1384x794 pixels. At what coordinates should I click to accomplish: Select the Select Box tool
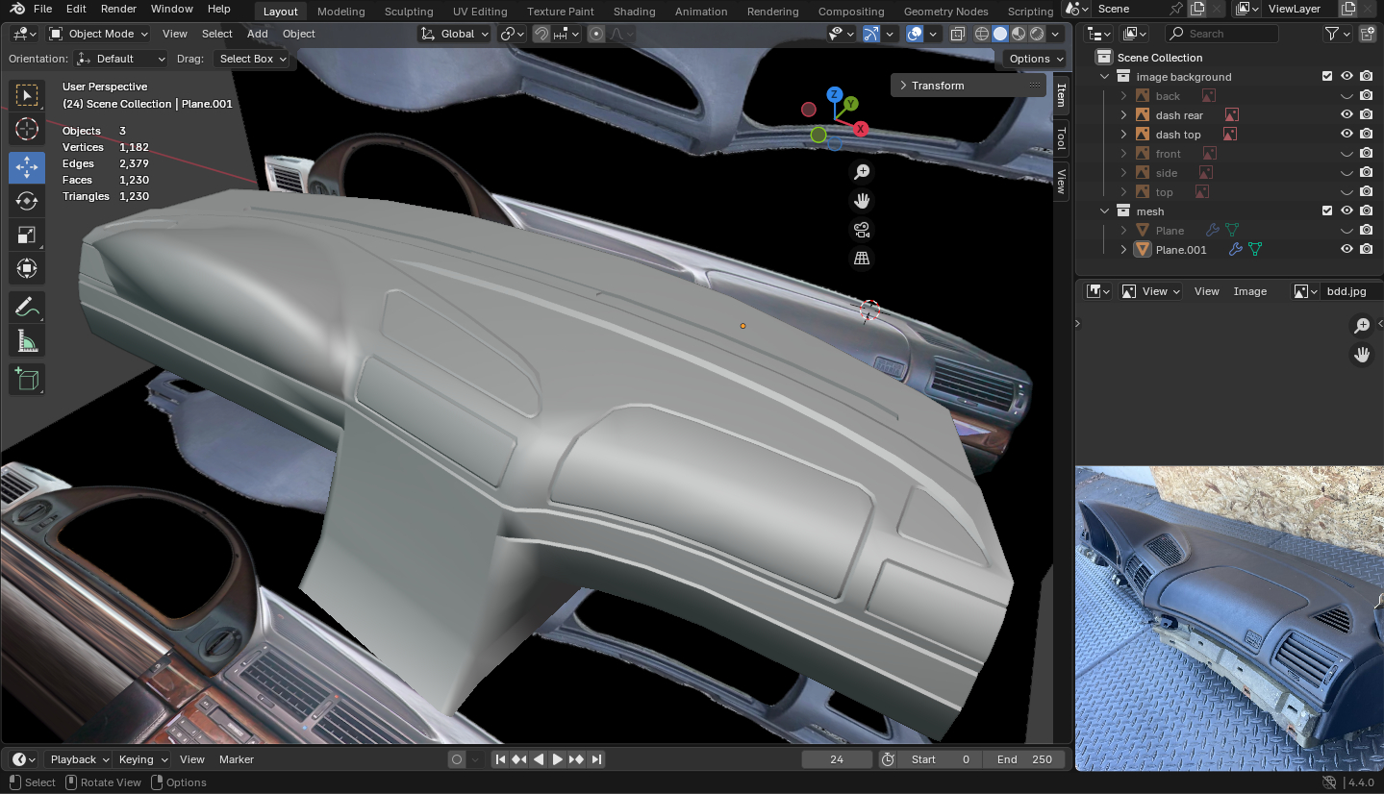click(27, 94)
